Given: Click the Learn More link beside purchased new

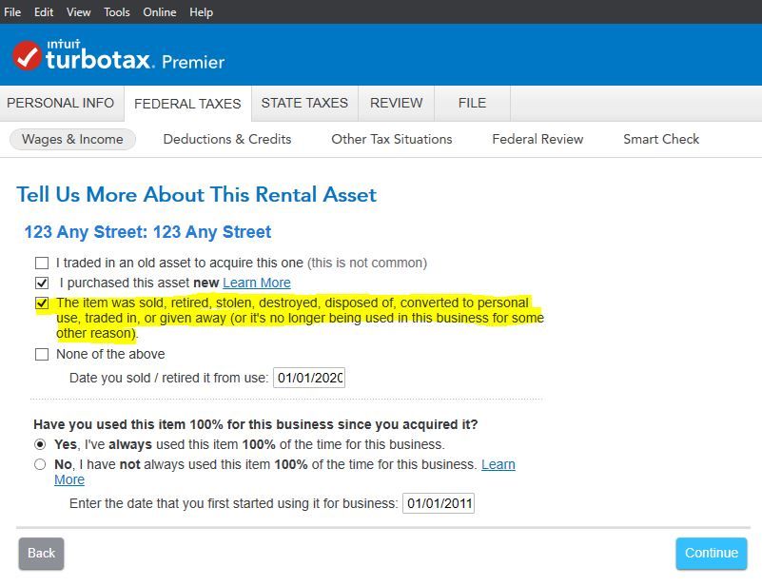Looking at the screenshot, I should [x=256, y=283].
